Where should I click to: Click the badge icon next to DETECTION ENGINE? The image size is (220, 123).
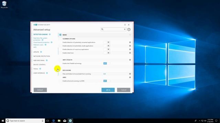tap(49, 34)
